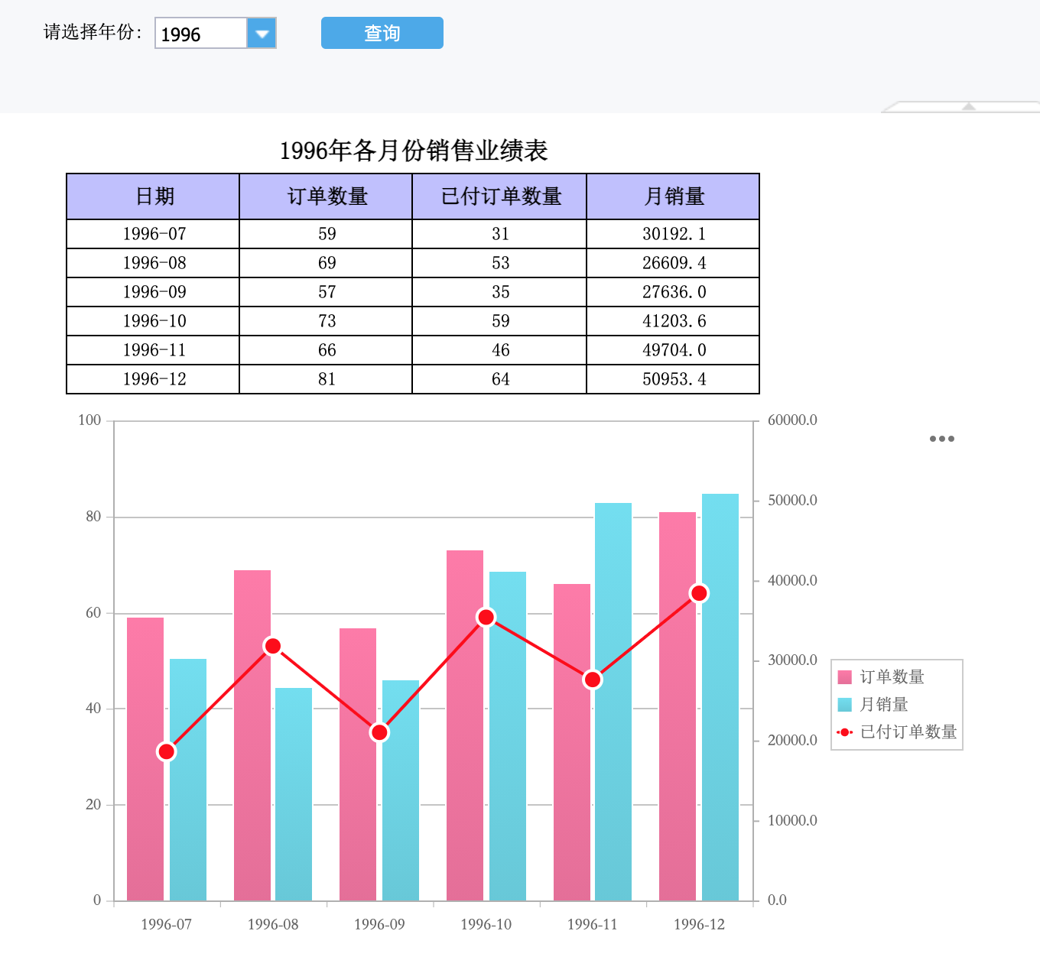Click the pink order bar for 1996-10
This screenshot has width=1040, height=957.
[x=465, y=725]
